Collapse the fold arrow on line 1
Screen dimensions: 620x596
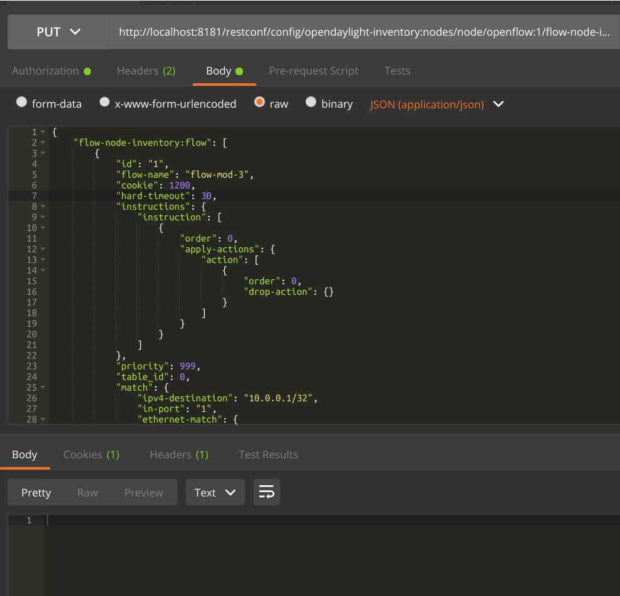[x=43, y=132]
